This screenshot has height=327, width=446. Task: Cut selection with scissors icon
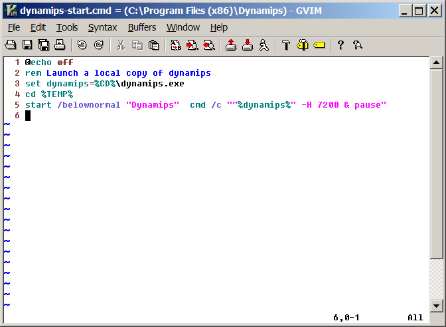[121, 45]
